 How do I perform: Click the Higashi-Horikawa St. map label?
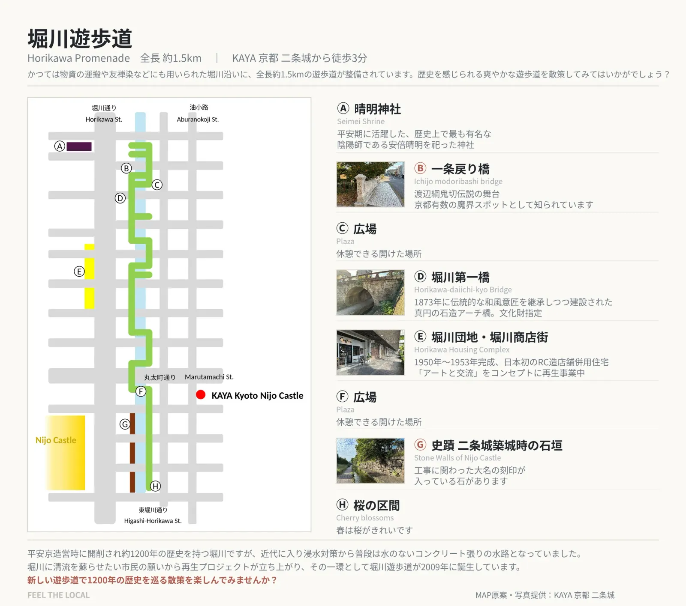153,521
